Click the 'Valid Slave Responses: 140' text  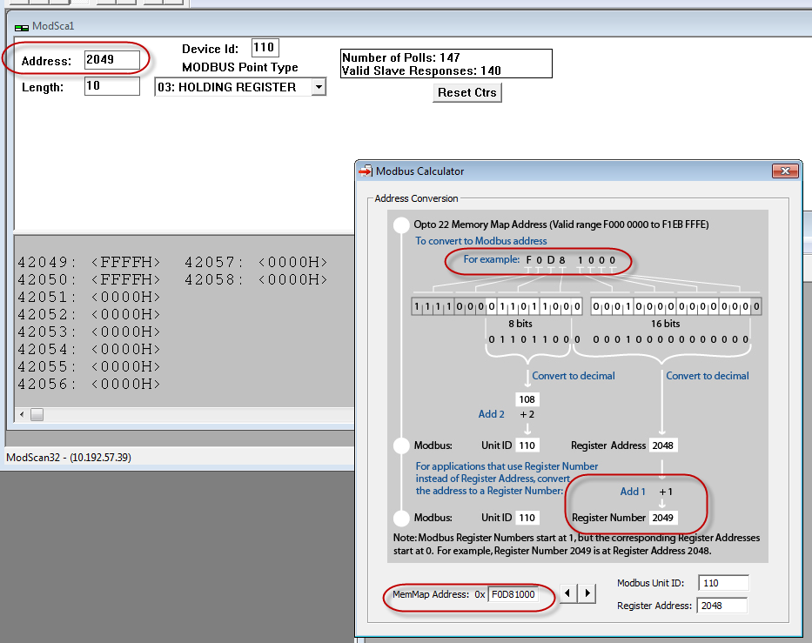click(421, 70)
